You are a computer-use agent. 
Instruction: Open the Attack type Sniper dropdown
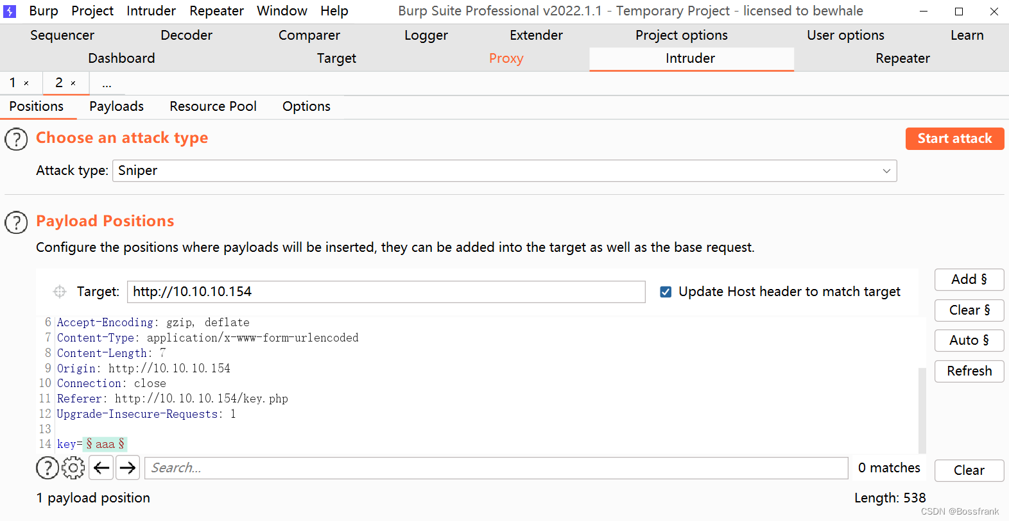tap(504, 170)
